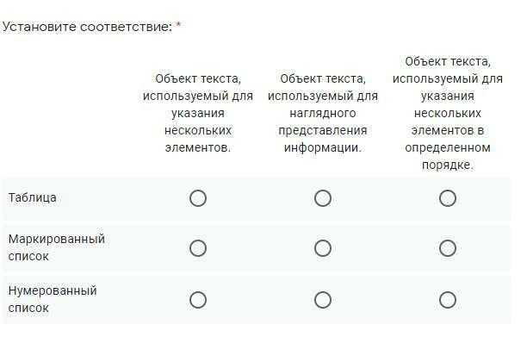This screenshot has width=527, height=337.
Task: Mark Маркированный список as 'указания нескольких элементов'
Action: point(198,248)
